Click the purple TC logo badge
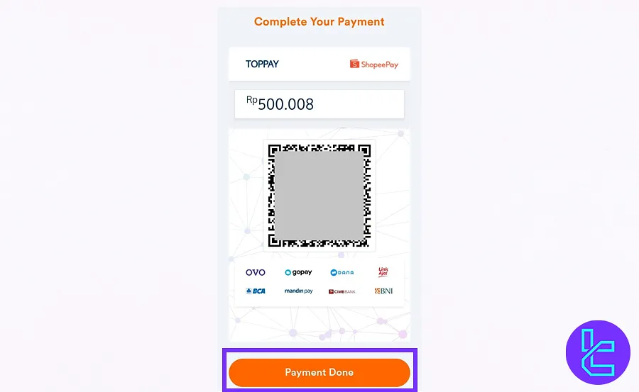Screen dimensions: 639x392 coord(598,352)
